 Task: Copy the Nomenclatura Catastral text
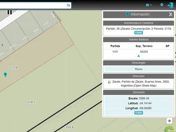pyautogui.click(x=139, y=33)
